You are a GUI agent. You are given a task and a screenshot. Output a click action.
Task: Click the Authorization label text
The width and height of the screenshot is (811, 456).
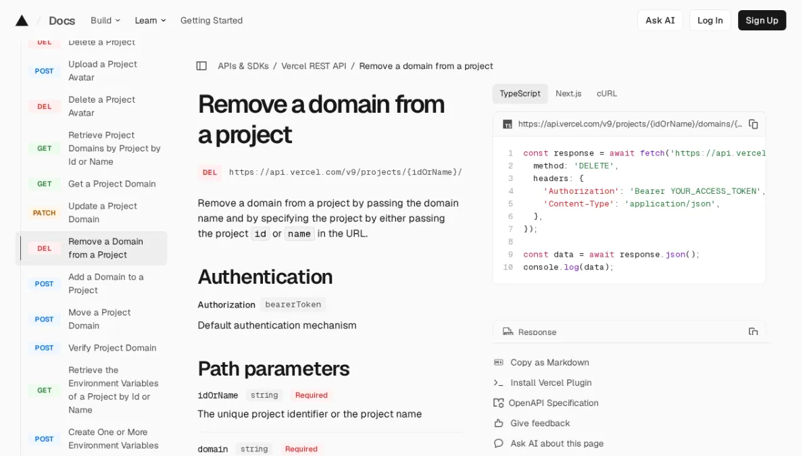(226, 305)
